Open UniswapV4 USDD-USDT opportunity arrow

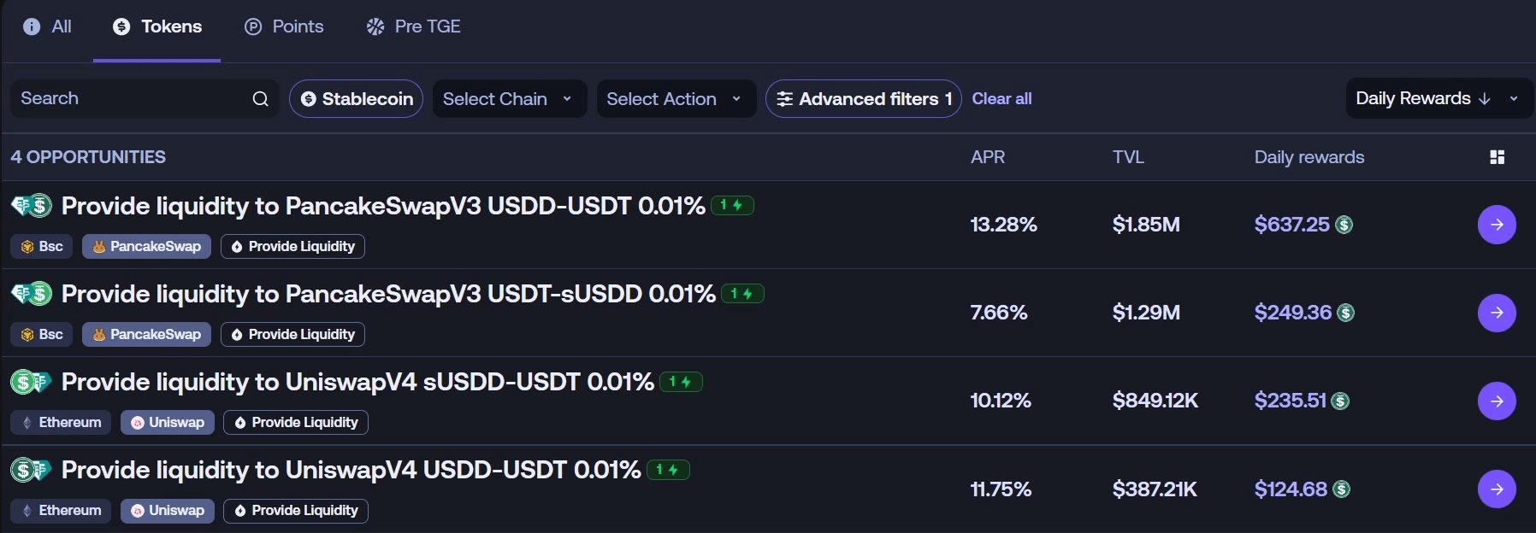click(1497, 489)
